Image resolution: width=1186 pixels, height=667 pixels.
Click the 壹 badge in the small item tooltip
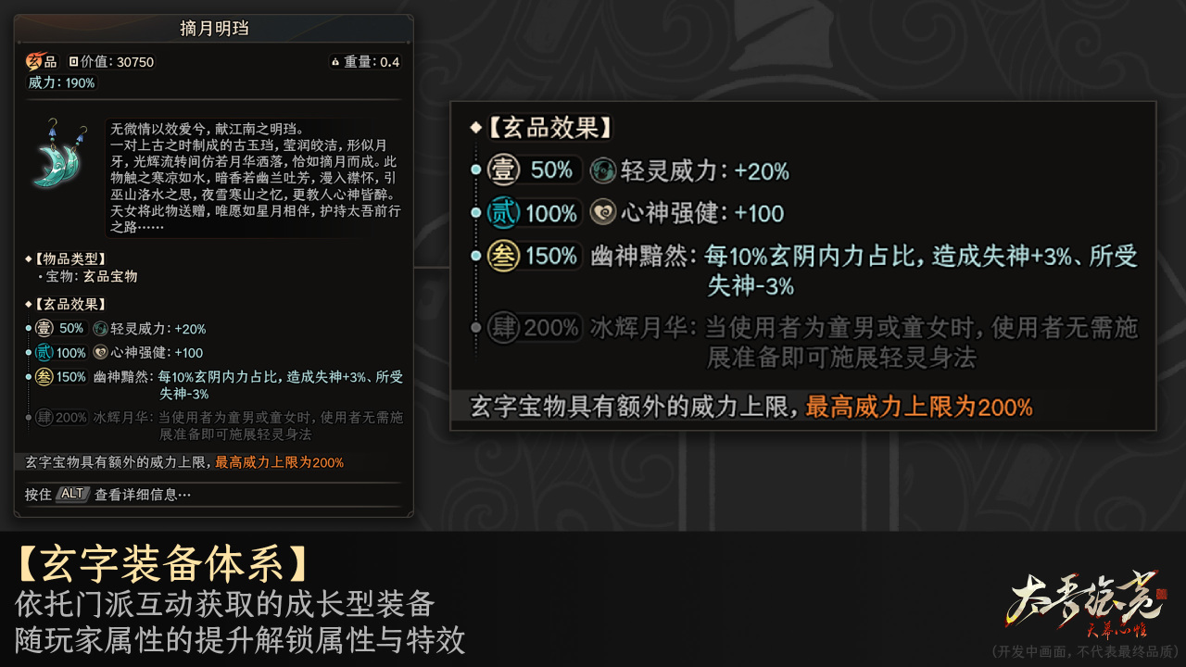click(43, 328)
